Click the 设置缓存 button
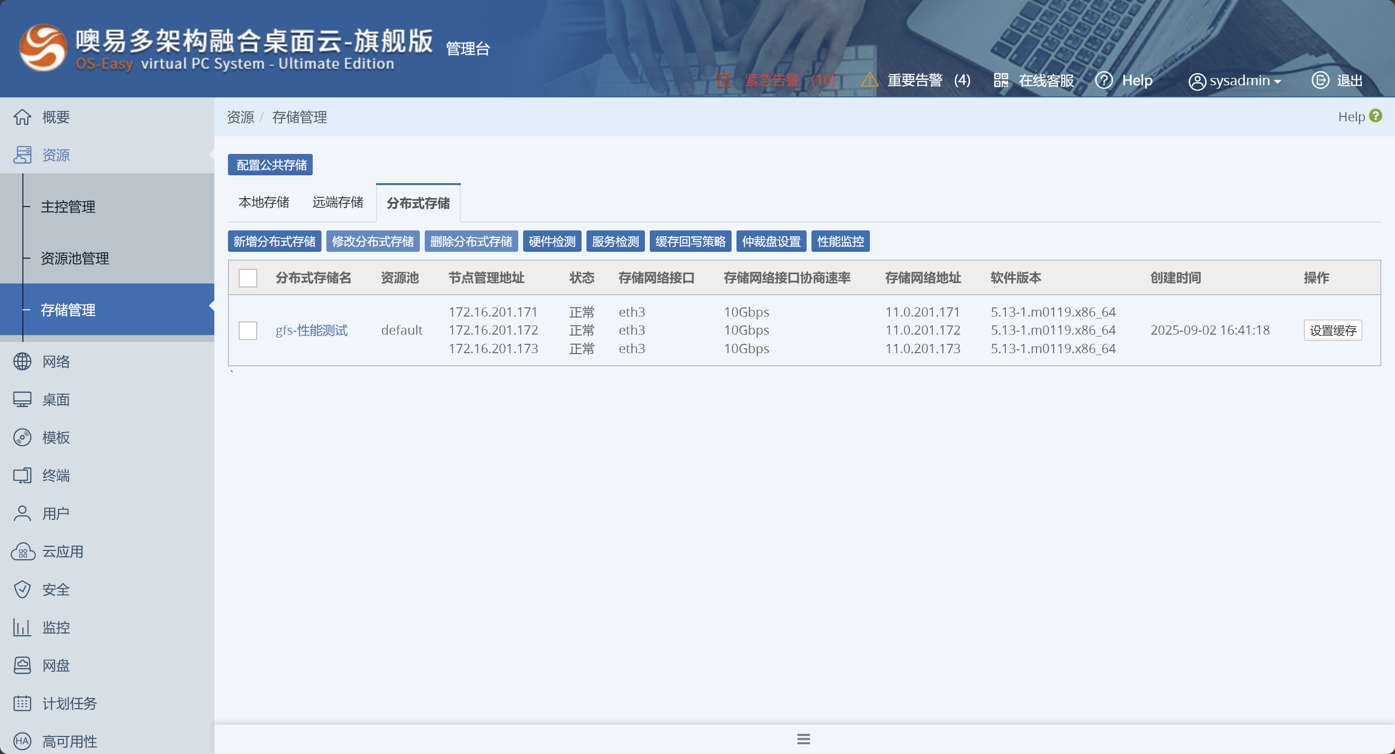1395x754 pixels. 1332,330
